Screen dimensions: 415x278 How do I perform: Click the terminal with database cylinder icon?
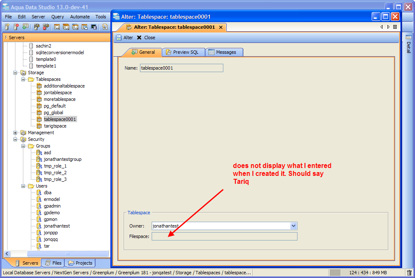94,27
